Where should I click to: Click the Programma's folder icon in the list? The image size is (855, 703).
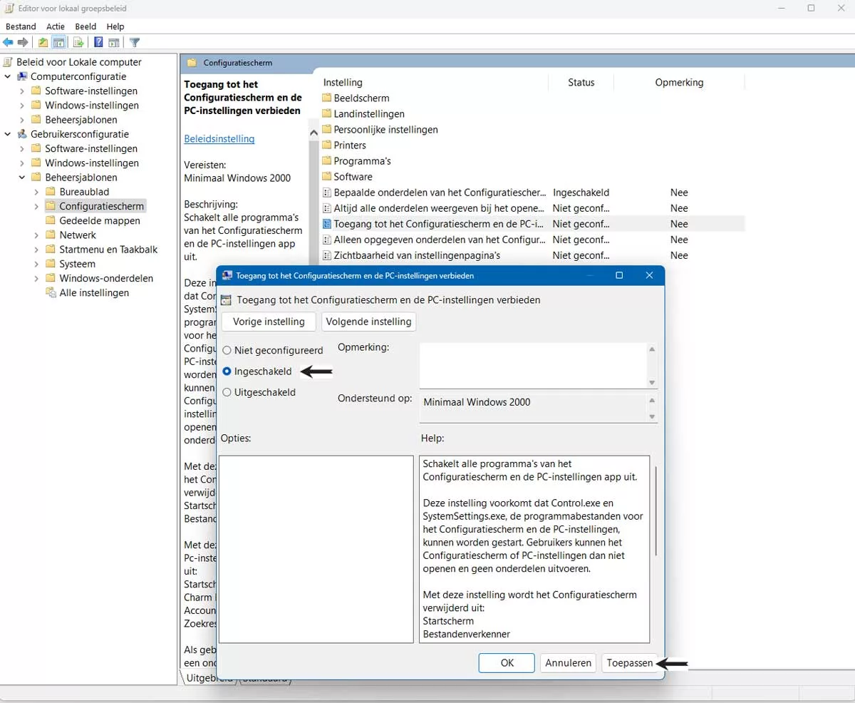pos(327,160)
